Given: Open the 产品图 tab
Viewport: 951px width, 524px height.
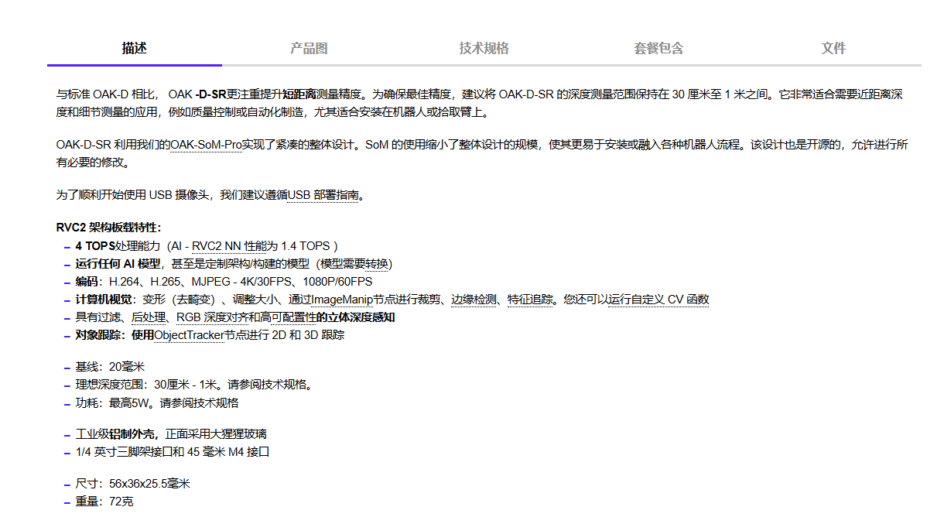Looking at the screenshot, I should pyautogui.click(x=309, y=48).
